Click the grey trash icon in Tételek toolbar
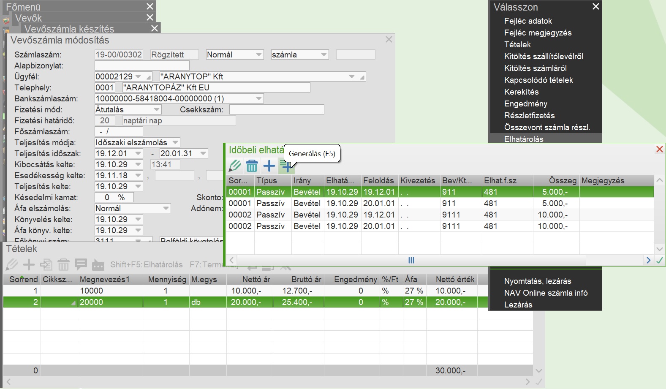 point(63,265)
